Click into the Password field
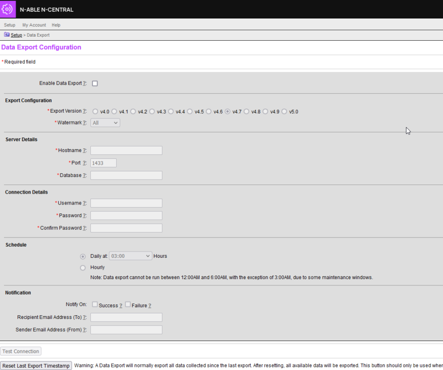This screenshot has width=443, height=370. click(x=126, y=215)
